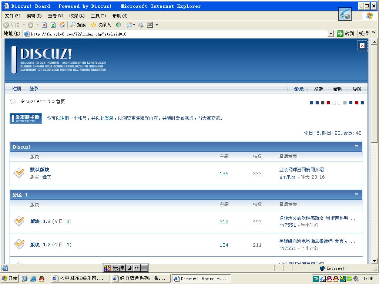Open the 文件(F) menu
Image resolution: width=379 pixels, height=284 pixels.
pos(13,16)
